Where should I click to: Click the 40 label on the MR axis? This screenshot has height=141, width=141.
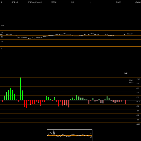pyautogui.click(x=137, y=93)
